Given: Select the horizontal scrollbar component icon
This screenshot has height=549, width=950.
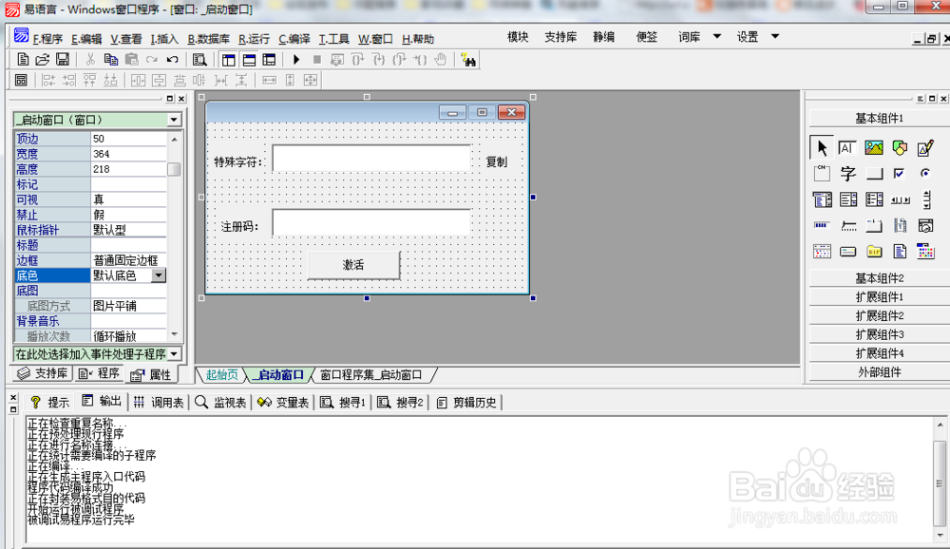Looking at the screenshot, I should click(x=900, y=200).
